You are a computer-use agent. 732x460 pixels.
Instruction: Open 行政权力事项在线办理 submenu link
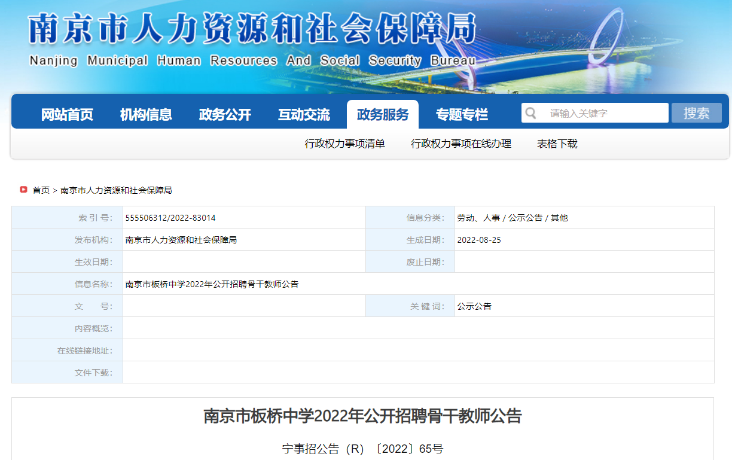point(461,144)
